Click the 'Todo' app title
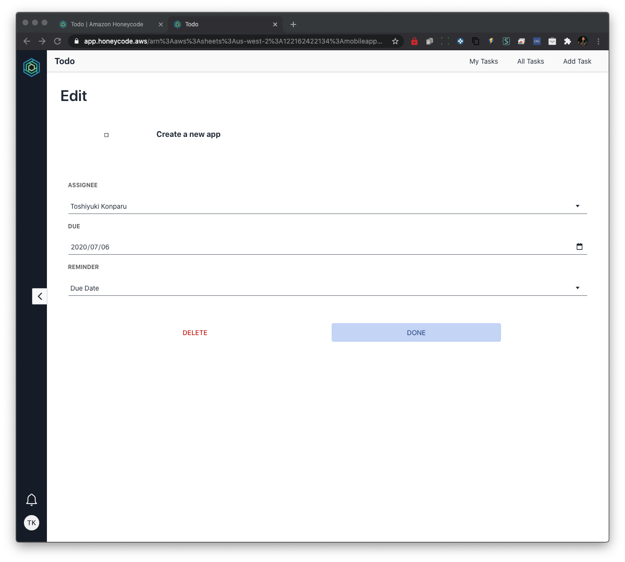 tap(65, 61)
